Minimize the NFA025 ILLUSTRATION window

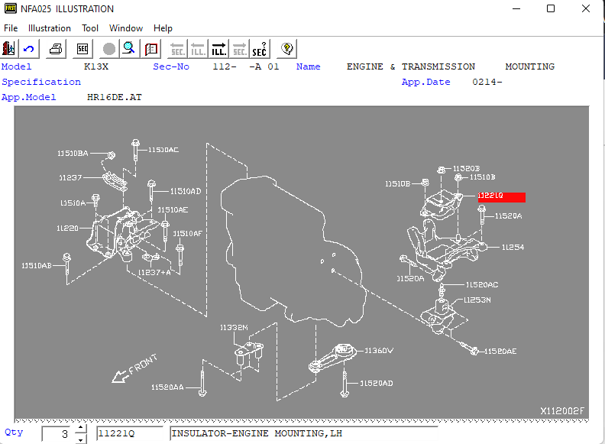click(x=516, y=8)
